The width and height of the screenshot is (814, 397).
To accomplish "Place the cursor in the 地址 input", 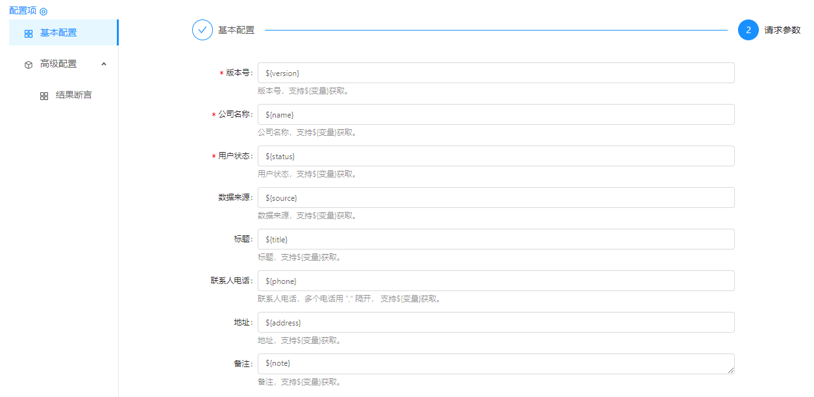I will coord(496,322).
